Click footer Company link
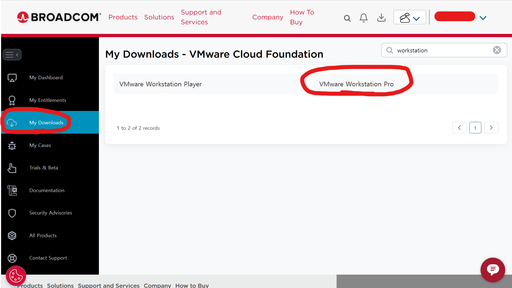 (x=157, y=285)
